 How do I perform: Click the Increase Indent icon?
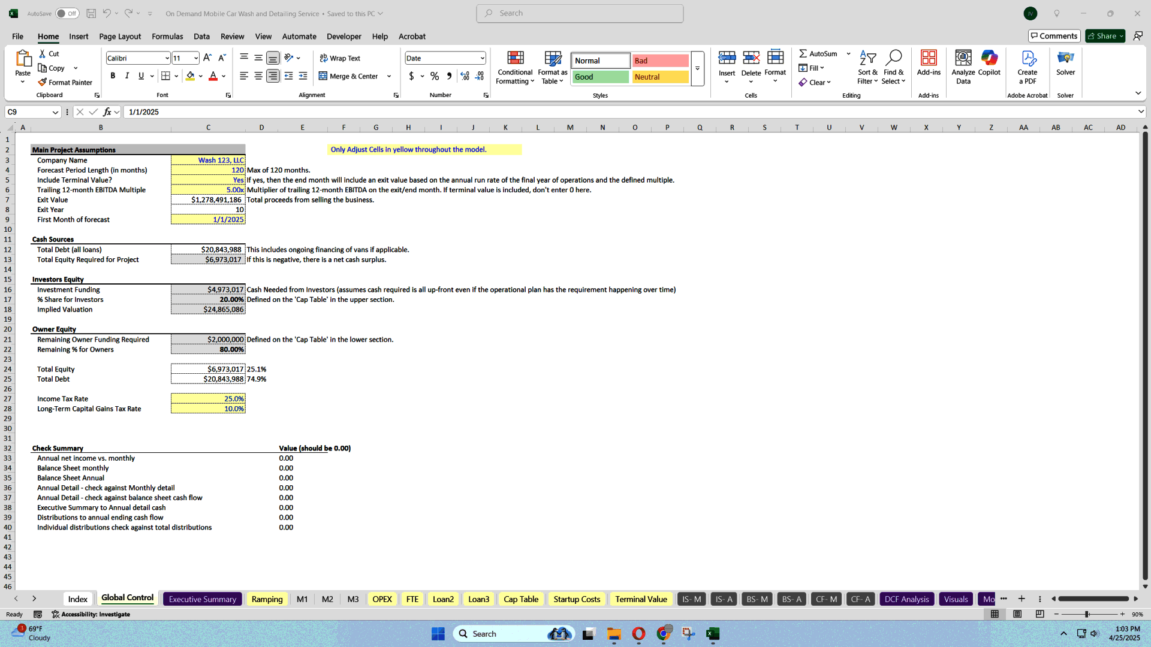[303, 76]
